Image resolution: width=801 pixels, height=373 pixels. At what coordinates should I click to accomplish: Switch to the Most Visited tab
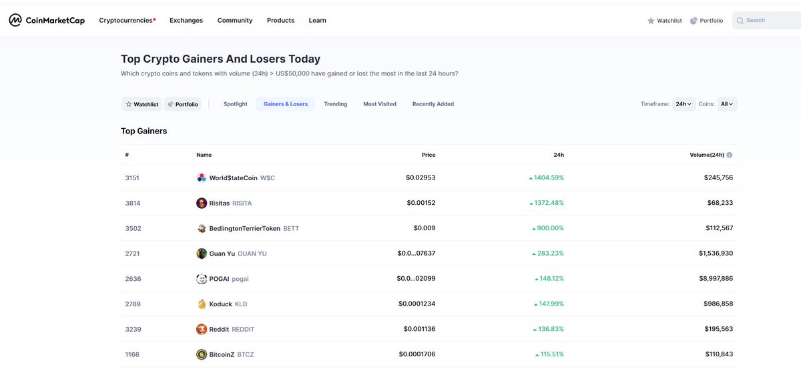coord(380,104)
